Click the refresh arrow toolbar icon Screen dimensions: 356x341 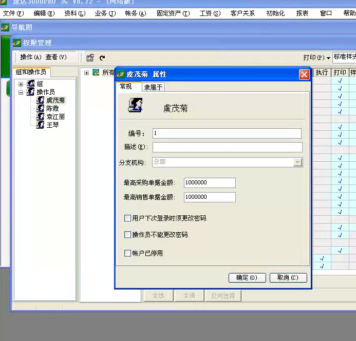coord(102,58)
